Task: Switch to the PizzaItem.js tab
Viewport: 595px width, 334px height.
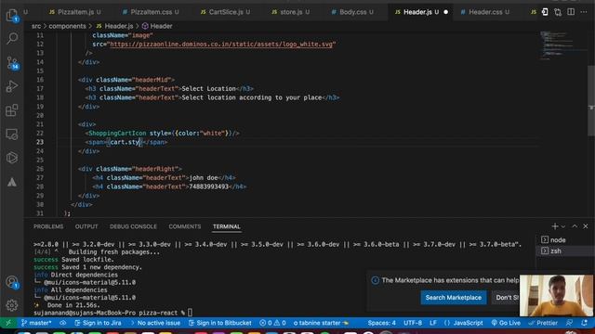Action: click(x=75, y=12)
